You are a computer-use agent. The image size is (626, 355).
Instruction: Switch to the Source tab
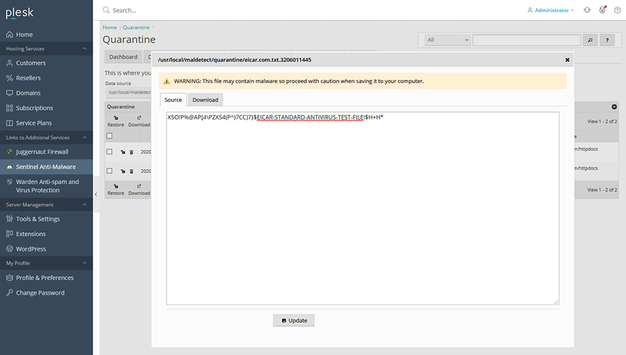(173, 100)
